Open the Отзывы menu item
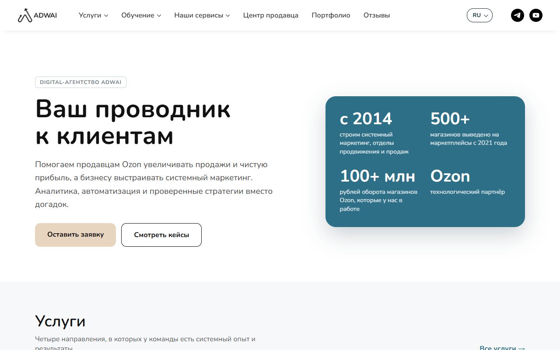The width and height of the screenshot is (560, 350). tap(377, 15)
